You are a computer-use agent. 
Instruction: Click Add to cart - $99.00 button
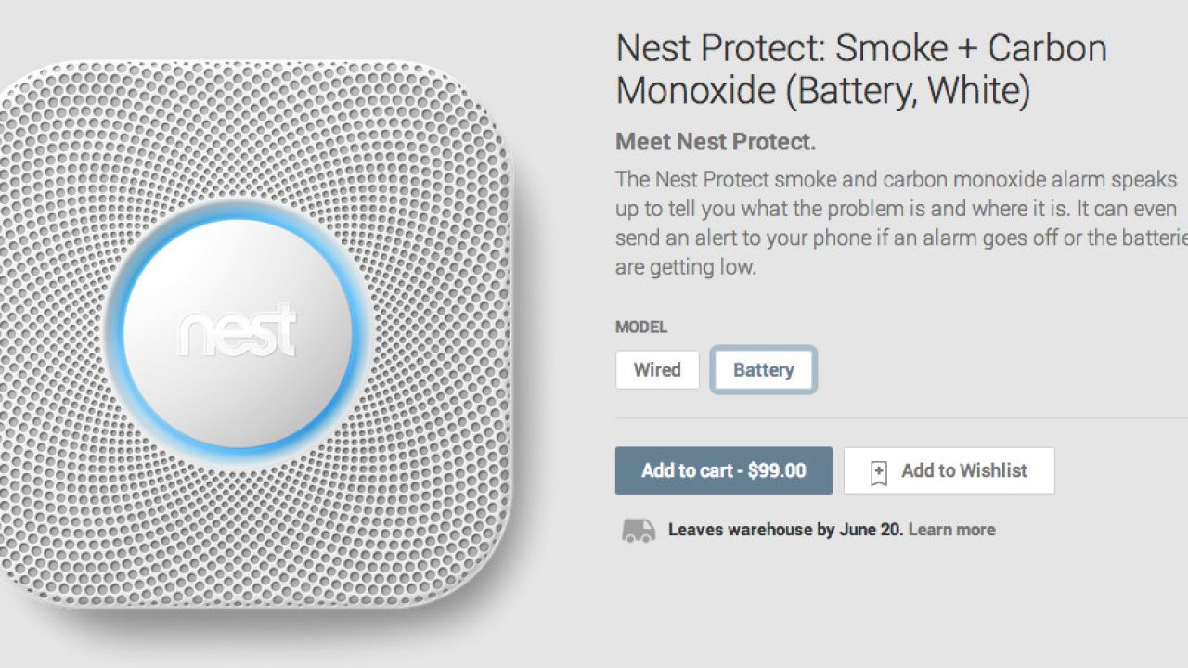click(x=723, y=470)
